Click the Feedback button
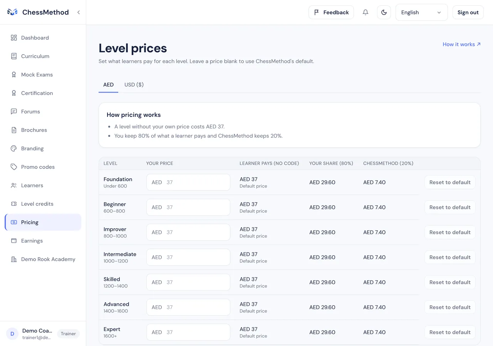 pos(331,12)
